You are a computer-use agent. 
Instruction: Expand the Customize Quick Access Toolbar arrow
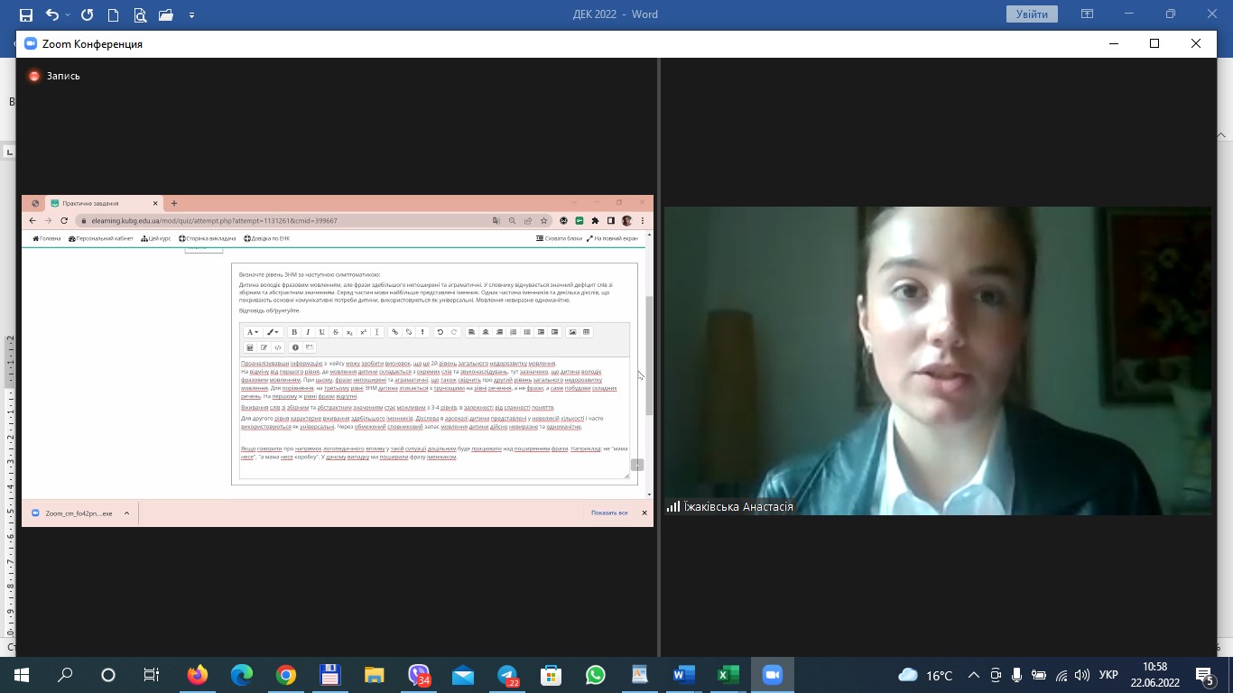(191, 15)
